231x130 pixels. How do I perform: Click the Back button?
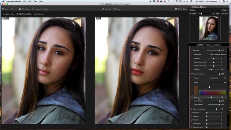tap(192, 10)
